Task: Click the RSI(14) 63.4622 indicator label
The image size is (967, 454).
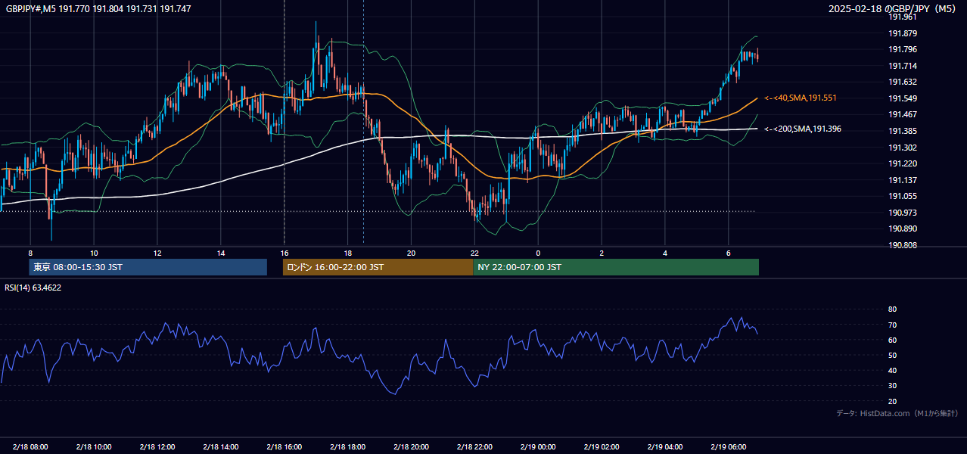Action: point(33,288)
